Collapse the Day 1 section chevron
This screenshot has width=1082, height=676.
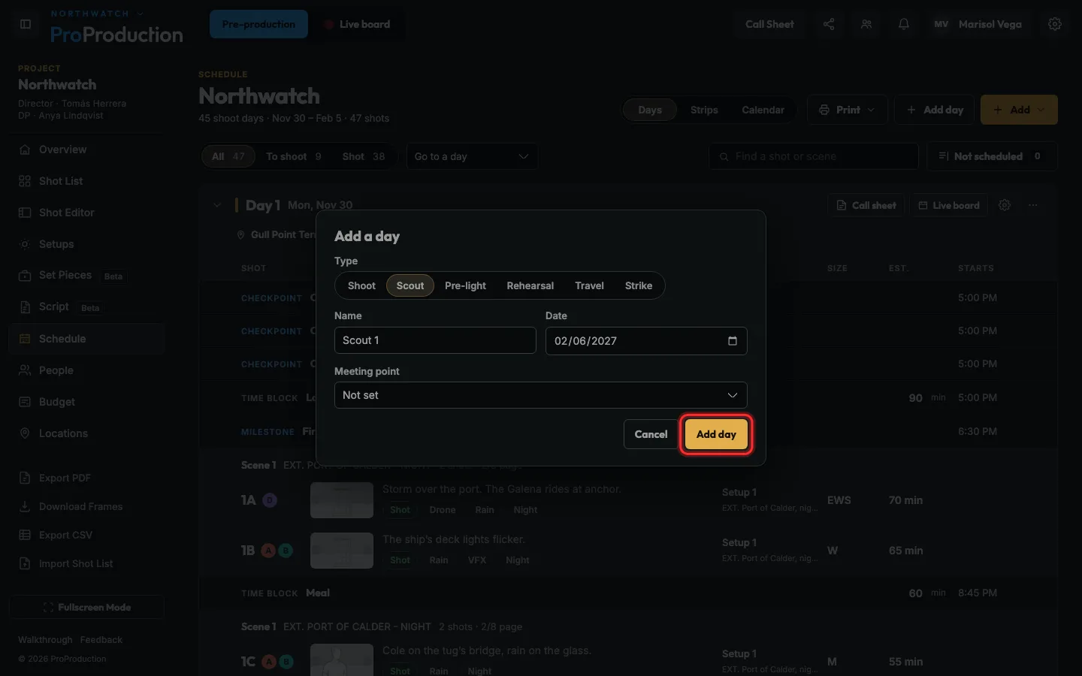point(217,205)
